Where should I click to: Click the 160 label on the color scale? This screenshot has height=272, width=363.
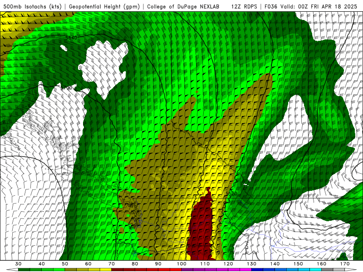click(321, 264)
